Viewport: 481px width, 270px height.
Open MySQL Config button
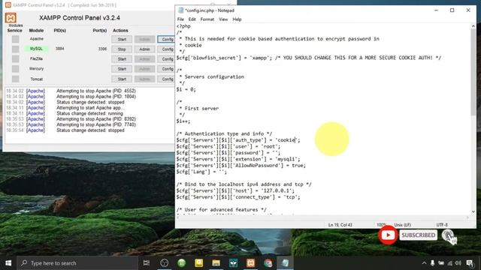166,49
